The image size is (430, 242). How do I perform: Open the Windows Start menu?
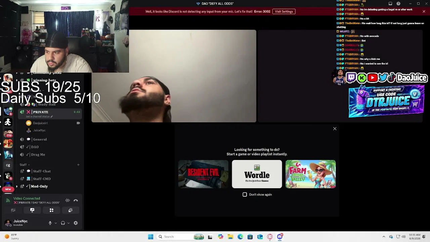[150, 237]
